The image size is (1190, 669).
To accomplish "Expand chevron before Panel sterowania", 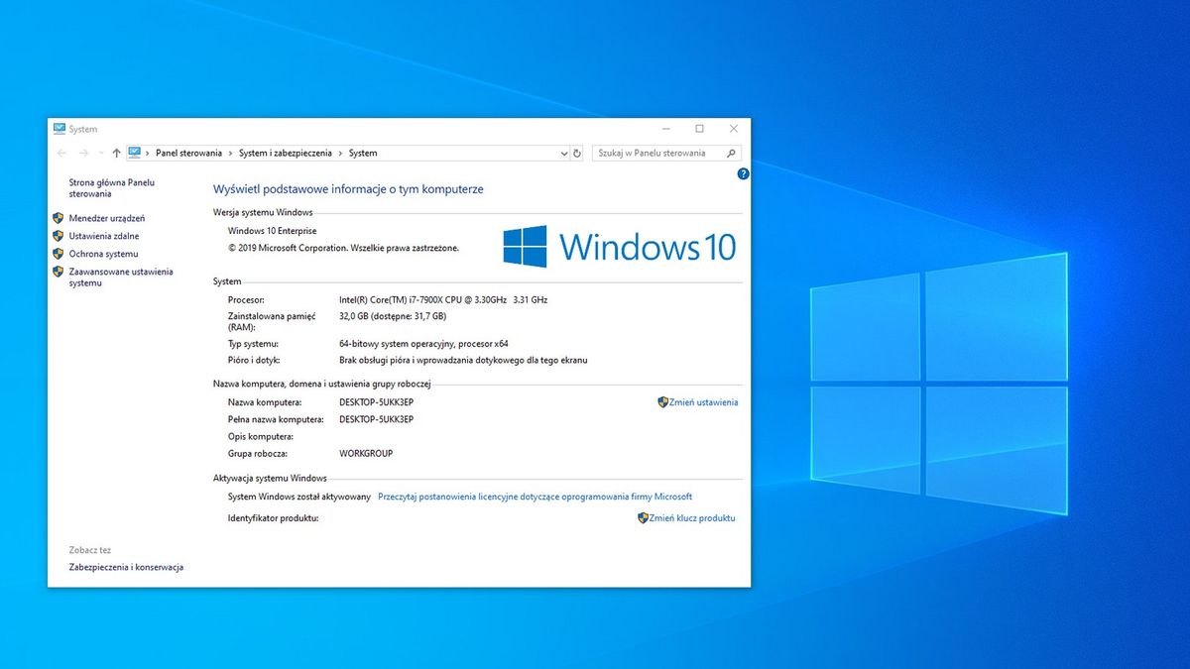I will (x=148, y=154).
